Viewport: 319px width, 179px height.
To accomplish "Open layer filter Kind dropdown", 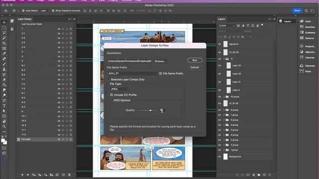I will (x=226, y=25).
